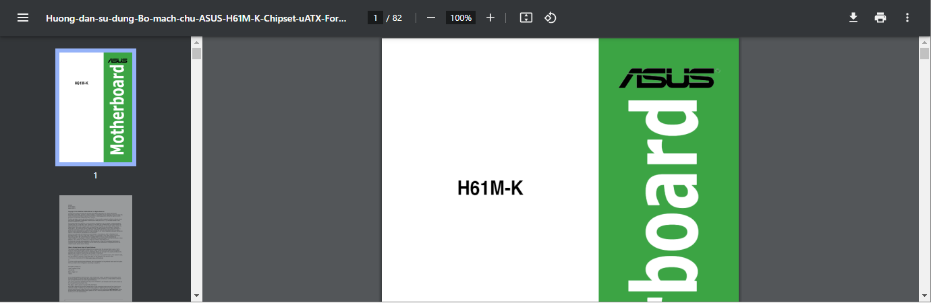The height and width of the screenshot is (303, 931).
Task: Click the document vertical scrollbar thumb
Action: [x=925, y=53]
